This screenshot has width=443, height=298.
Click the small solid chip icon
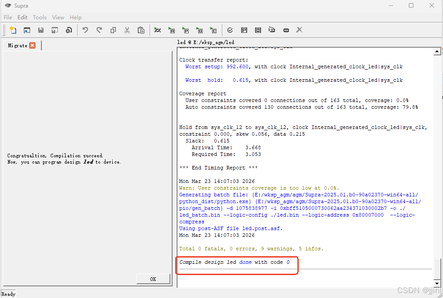(286, 30)
